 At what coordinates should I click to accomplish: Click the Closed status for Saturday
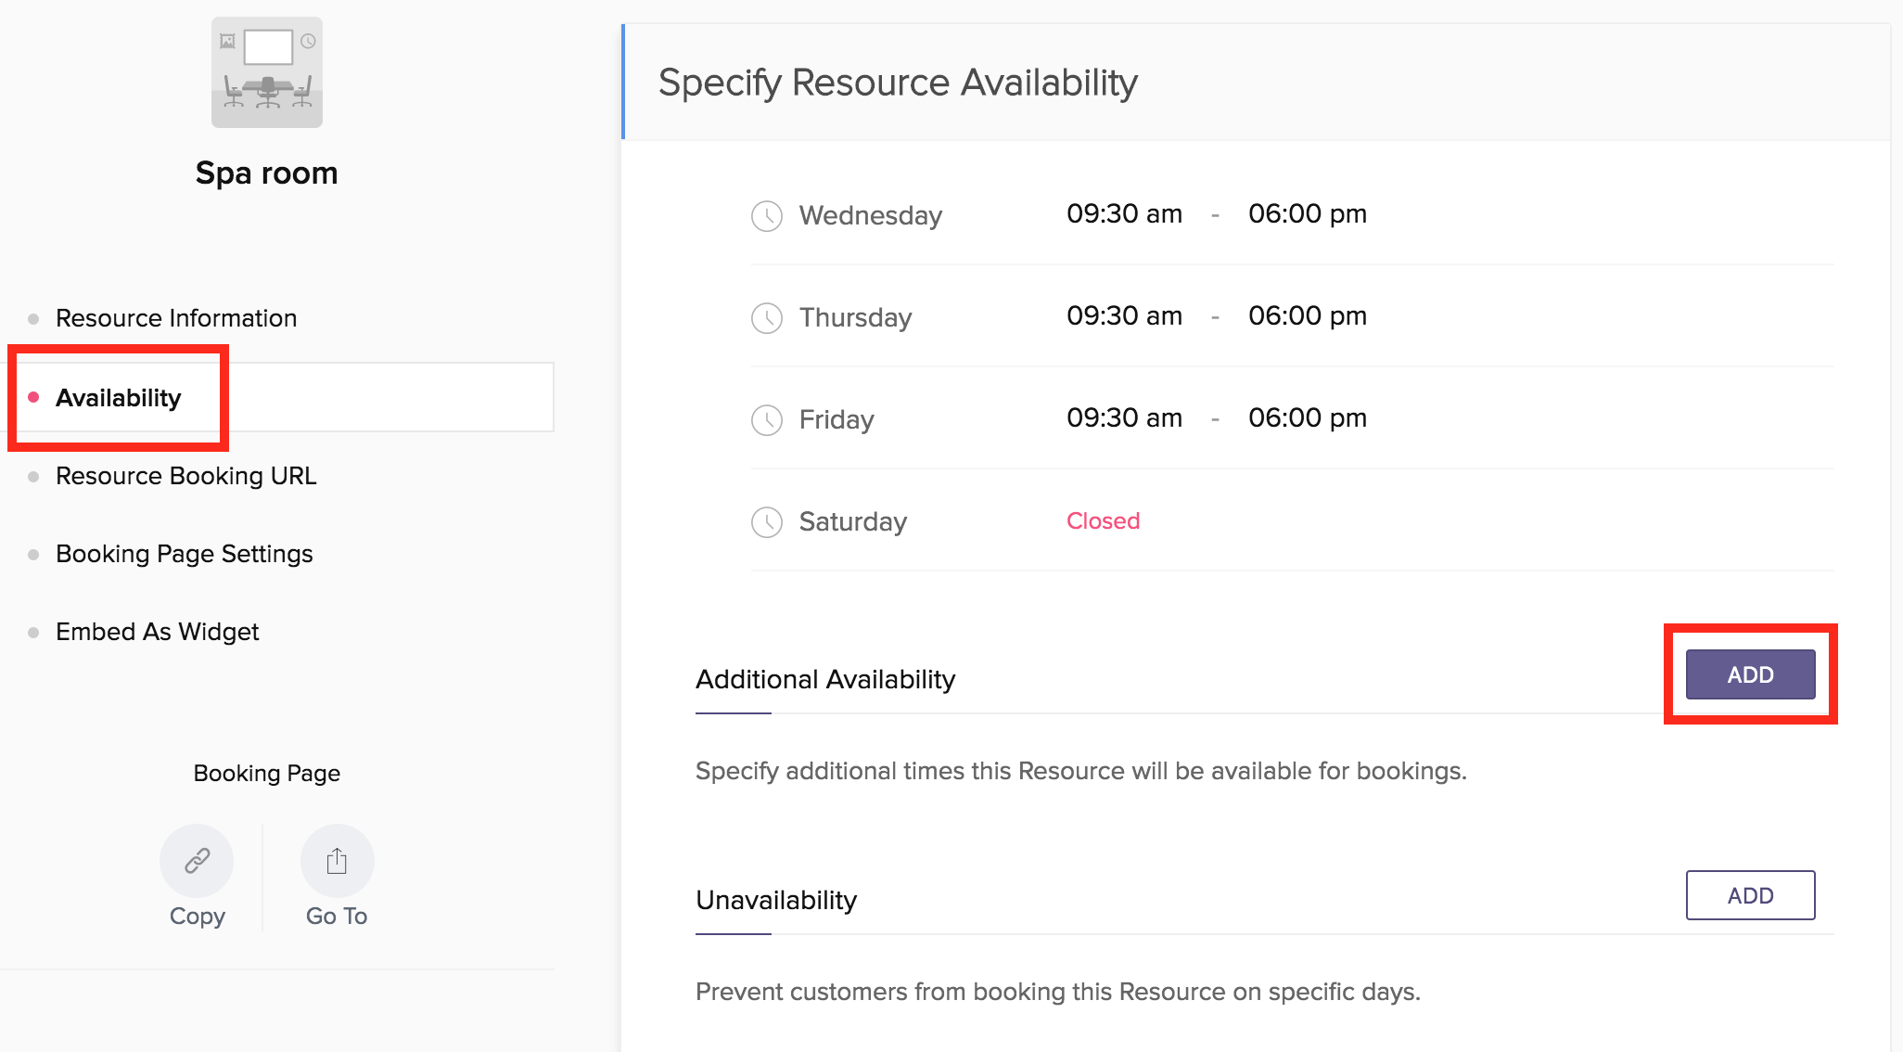(1103, 521)
